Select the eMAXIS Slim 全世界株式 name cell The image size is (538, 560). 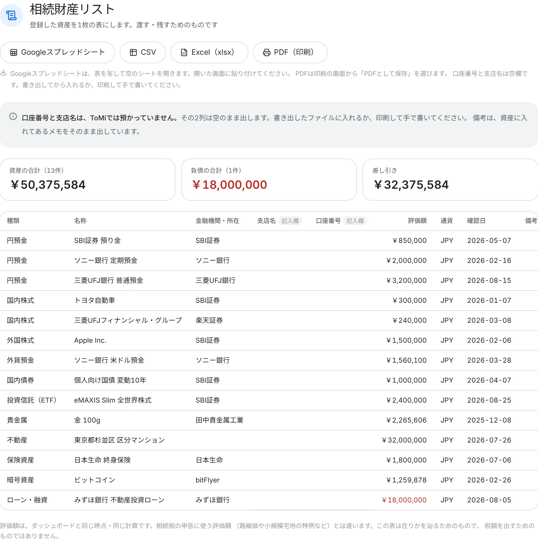113,401
